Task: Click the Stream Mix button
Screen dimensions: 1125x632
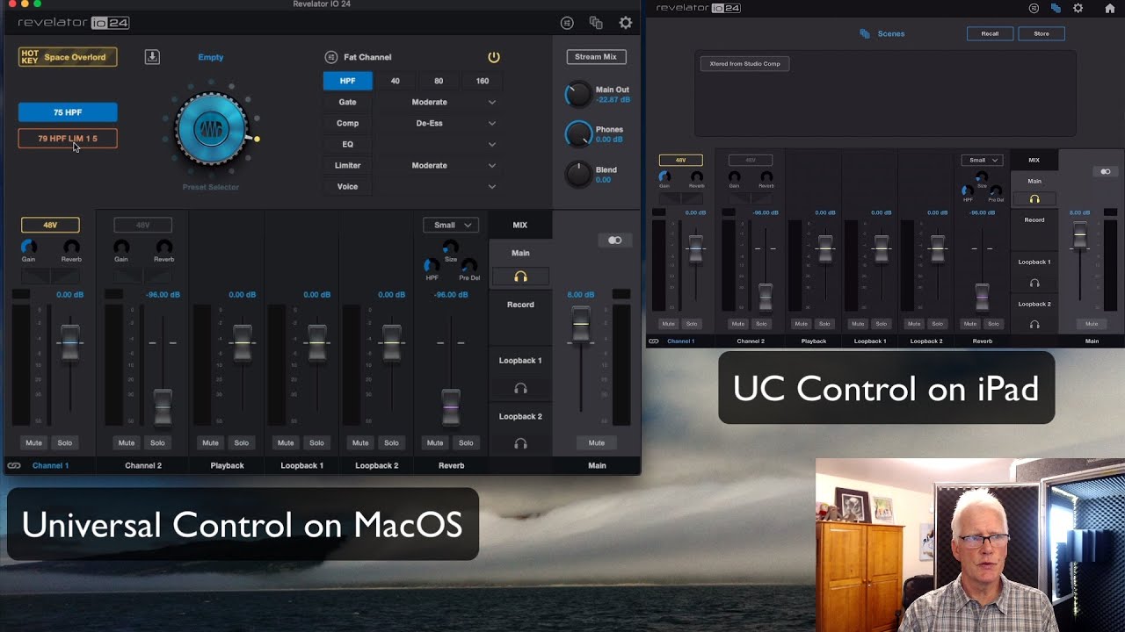Action: point(596,57)
